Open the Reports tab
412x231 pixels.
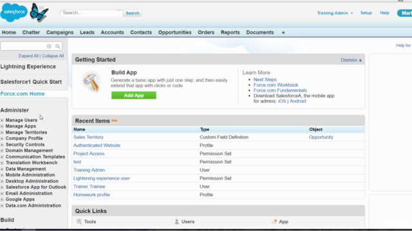(230, 33)
